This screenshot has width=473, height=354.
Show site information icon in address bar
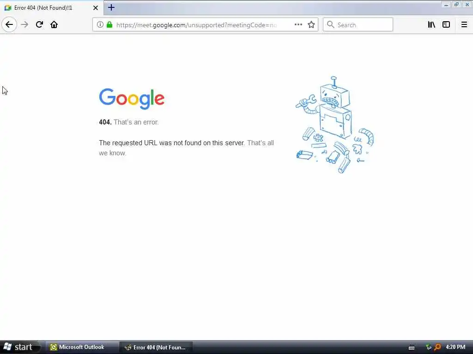[x=100, y=25]
